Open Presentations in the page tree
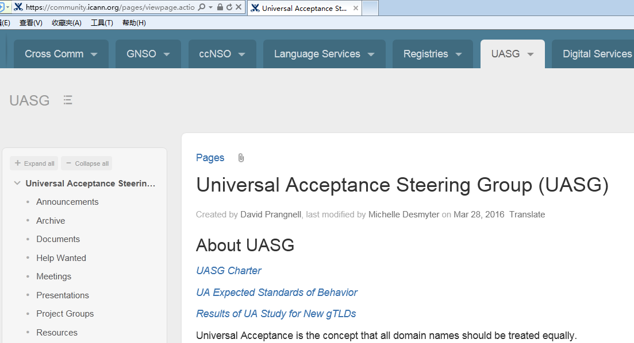 coord(63,295)
